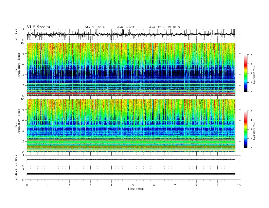This screenshot has width=269, height=208.
Task: Click the "-7" tick on the ch.1 colorbar
Action: point(250,92)
